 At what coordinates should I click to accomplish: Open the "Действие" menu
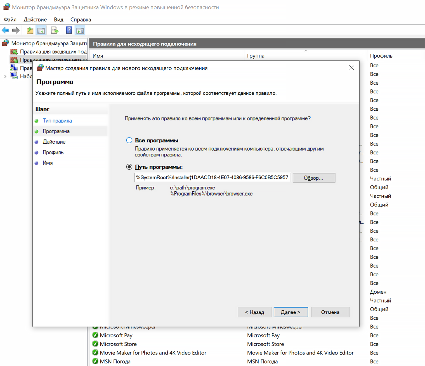pos(35,20)
